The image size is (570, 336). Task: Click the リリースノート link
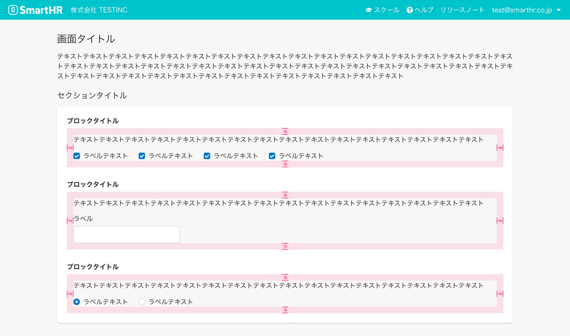point(462,9)
